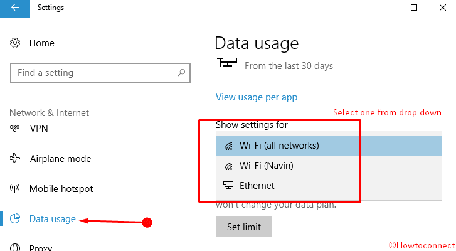
Task: Open View usage per app link
Action: pos(257,97)
